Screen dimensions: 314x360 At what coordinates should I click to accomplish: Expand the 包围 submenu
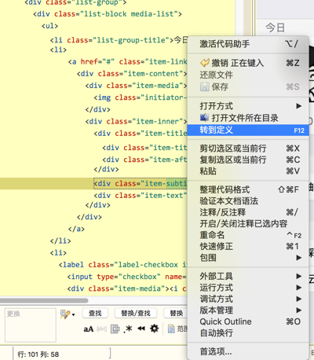tap(248, 258)
